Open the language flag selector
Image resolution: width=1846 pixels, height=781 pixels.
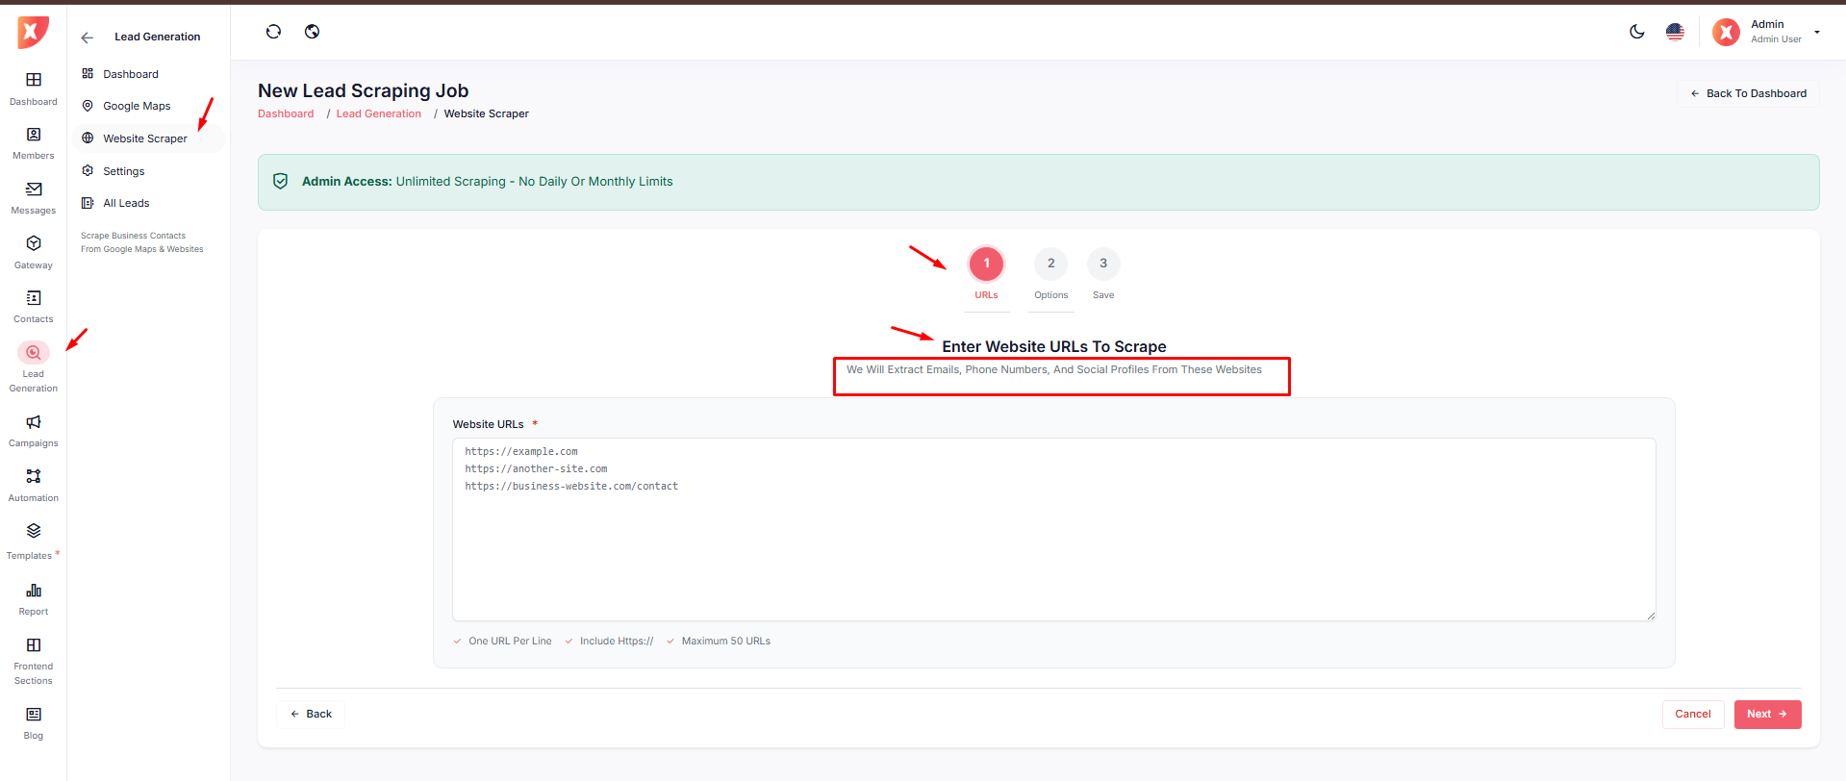(1675, 32)
